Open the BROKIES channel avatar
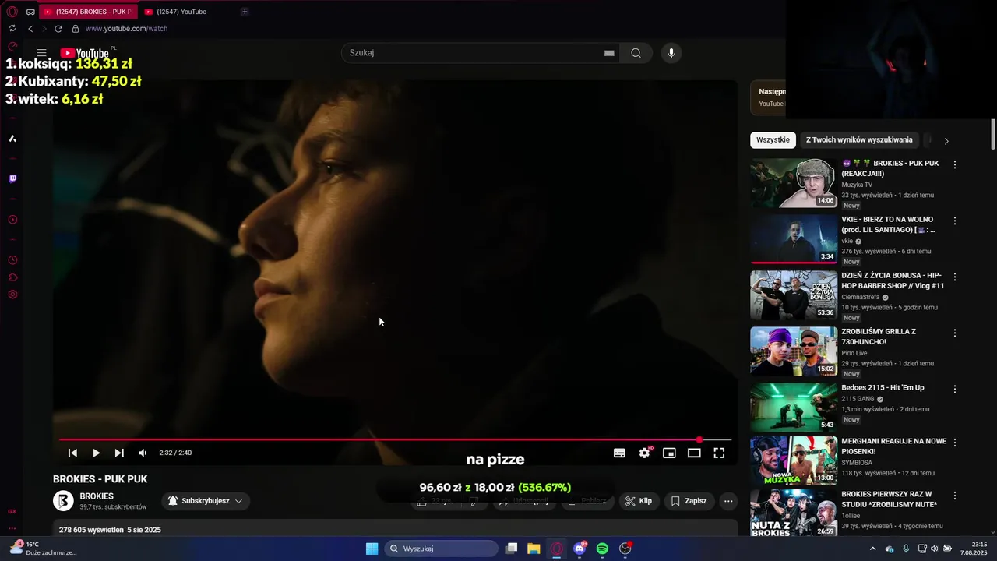997x561 pixels. click(63, 501)
